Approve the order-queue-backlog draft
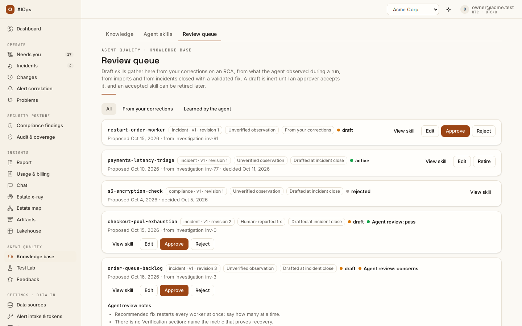This screenshot has height=326, width=522. click(174, 291)
